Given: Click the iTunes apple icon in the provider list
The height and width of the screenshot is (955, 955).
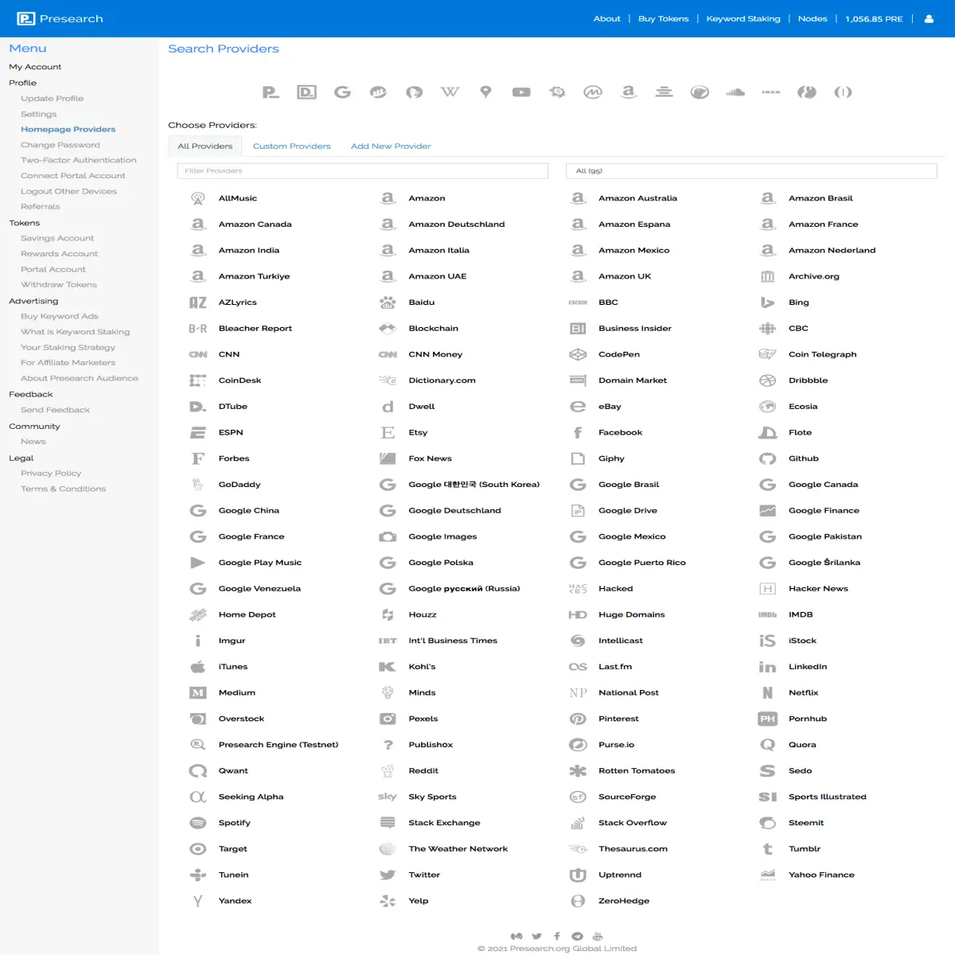Looking at the screenshot, I should coord(198,667).
